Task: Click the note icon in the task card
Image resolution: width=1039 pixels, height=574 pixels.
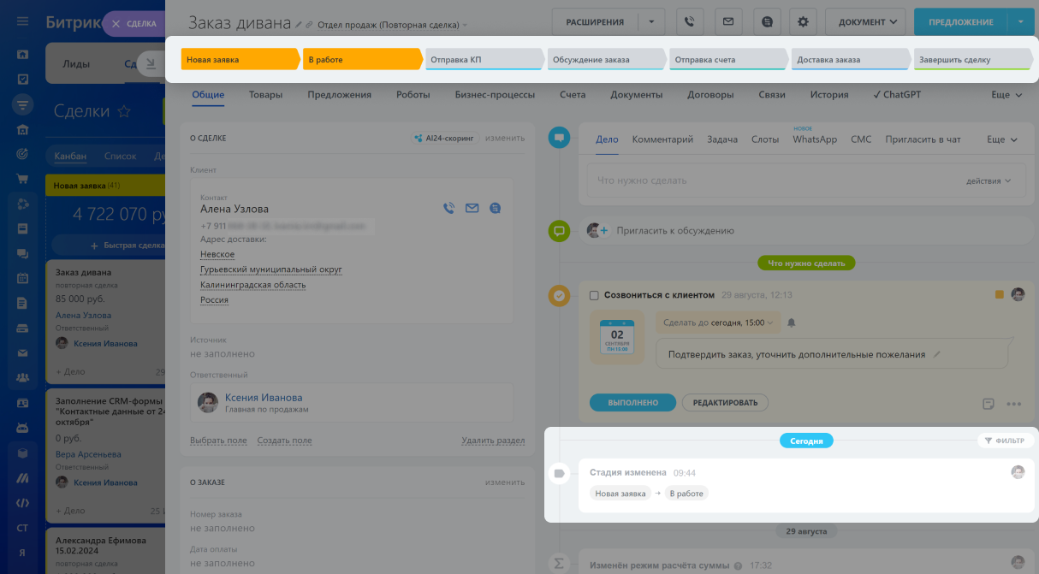Action: 989,404
